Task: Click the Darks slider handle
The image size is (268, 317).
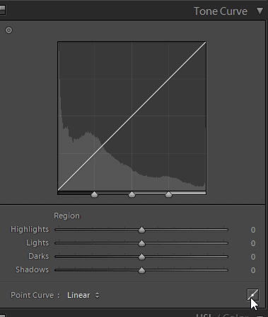Action: click(141, 257)
